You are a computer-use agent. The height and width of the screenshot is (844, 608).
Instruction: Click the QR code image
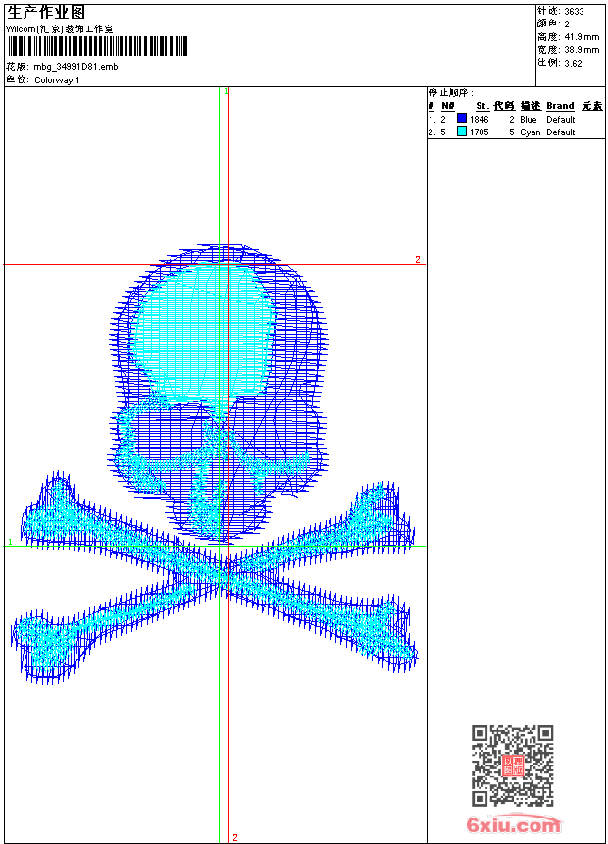click(512, 765)
